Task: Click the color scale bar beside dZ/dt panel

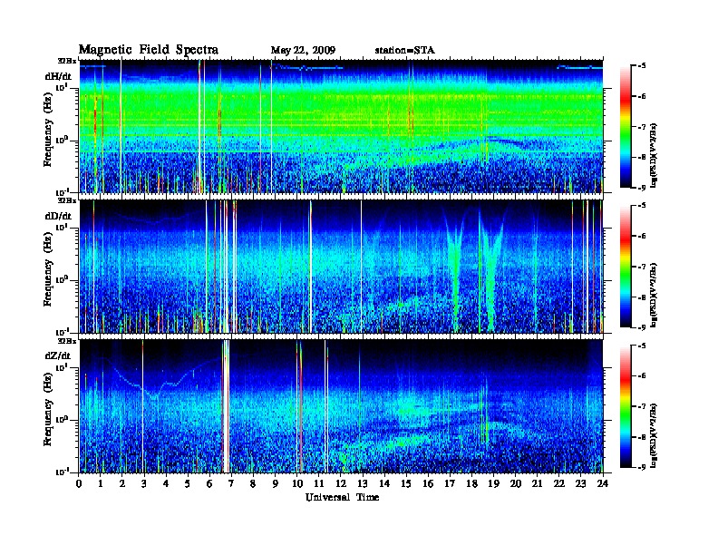Action: pos(626,406)
